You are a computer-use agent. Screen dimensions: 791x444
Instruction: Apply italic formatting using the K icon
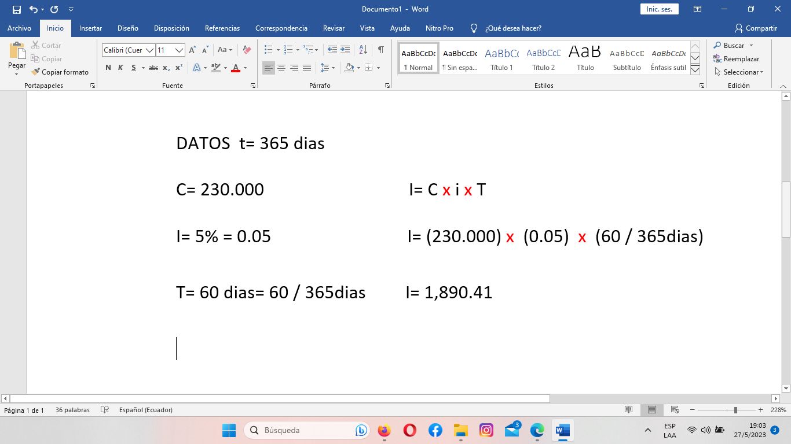click(120, 68)
